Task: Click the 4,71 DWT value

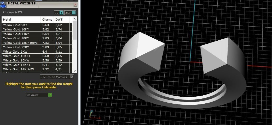Action: (59, 69)
